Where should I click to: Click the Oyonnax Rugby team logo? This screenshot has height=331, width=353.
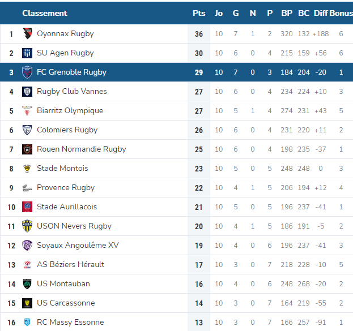(27, 34)
